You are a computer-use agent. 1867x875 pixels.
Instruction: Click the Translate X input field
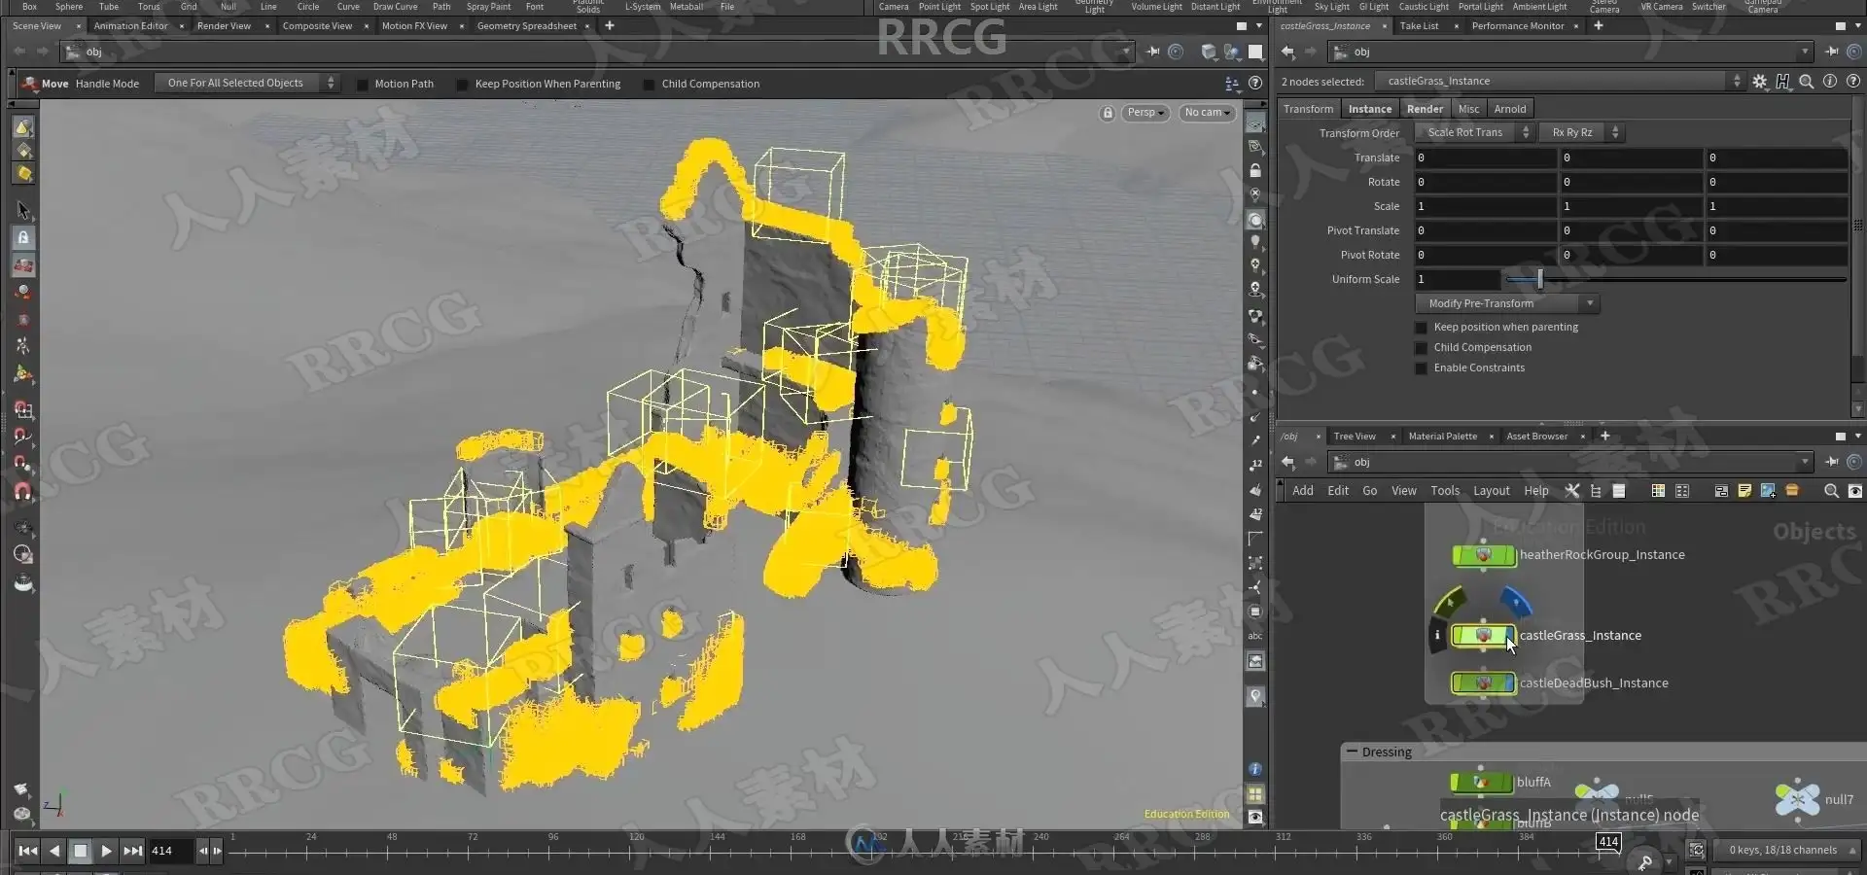[x=1485, y=157]
